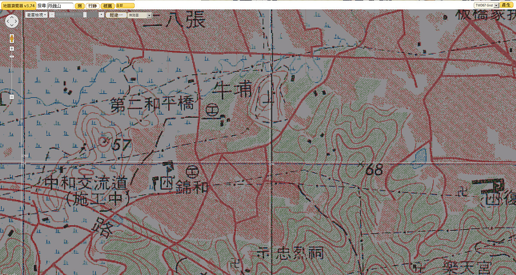The height and width of the screenshot is (275, 516).
Task: Open the TWD67 Grid dropdown
Action: [486, 5]
